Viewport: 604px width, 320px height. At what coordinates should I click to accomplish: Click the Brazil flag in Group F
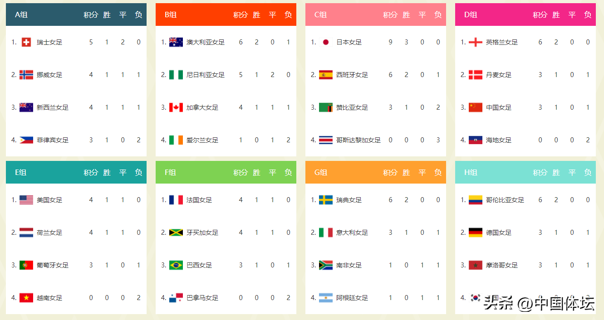(176, 265)
